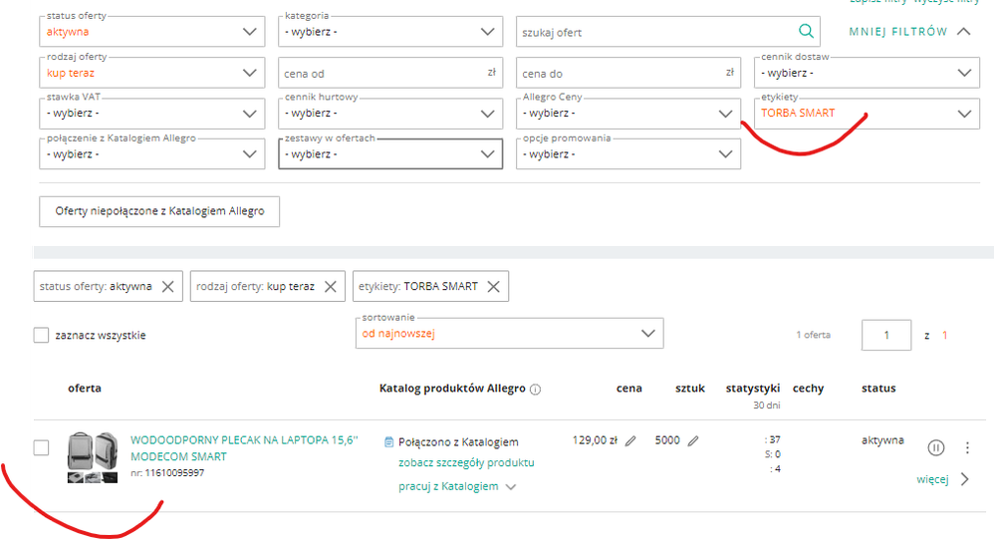Edit price using pencil icon next to 129,00 zł

tap(630, 440)
